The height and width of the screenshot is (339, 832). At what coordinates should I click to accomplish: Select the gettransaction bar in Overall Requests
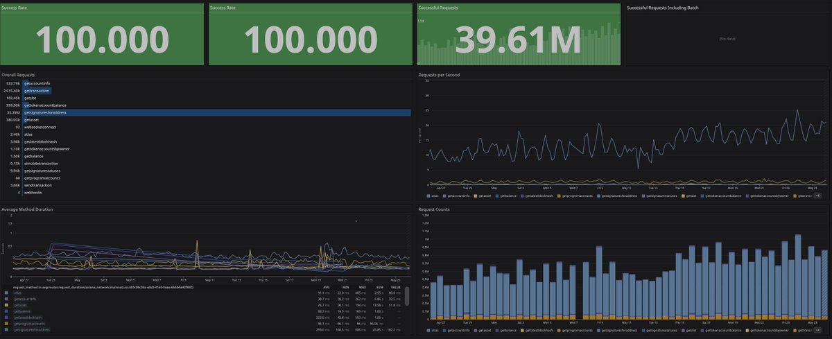(x=37, y=90)
